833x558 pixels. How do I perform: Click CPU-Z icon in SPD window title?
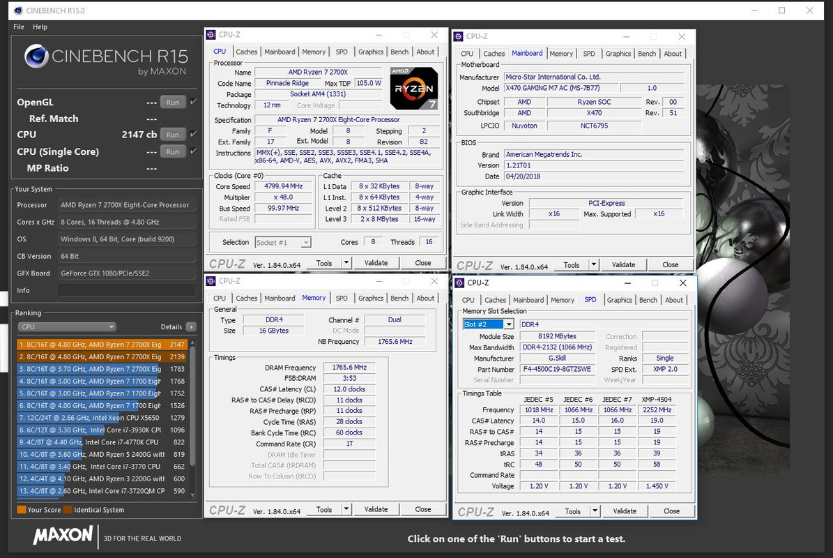(459, 282)
